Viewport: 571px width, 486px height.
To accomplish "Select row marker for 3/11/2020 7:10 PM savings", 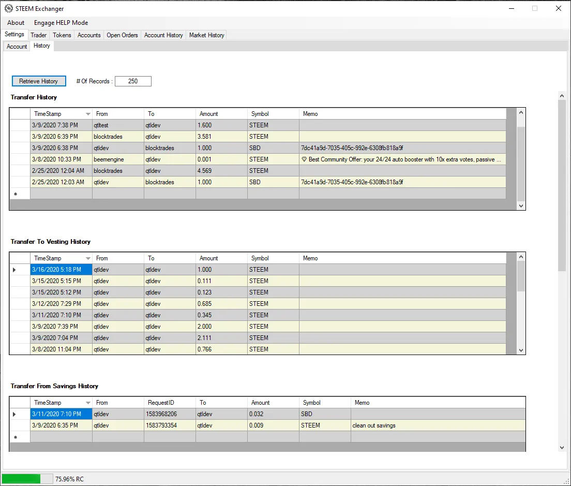I will pyautogui.click(x=20, y=414).
